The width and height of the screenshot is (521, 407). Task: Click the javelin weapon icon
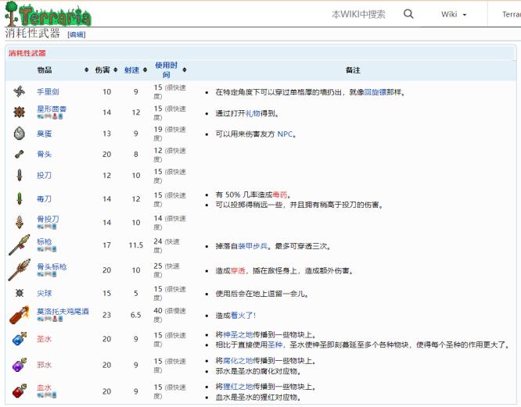[19, 246]
